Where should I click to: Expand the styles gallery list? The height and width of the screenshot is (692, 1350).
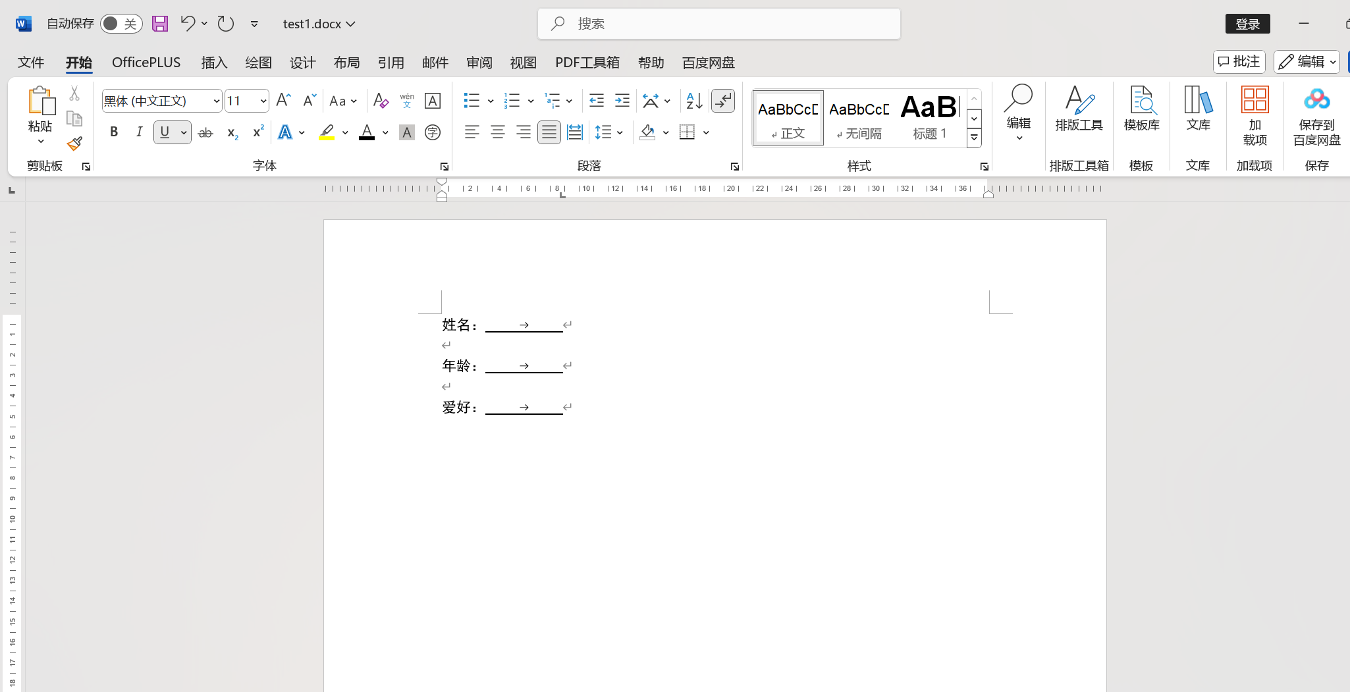pos(974,138)
